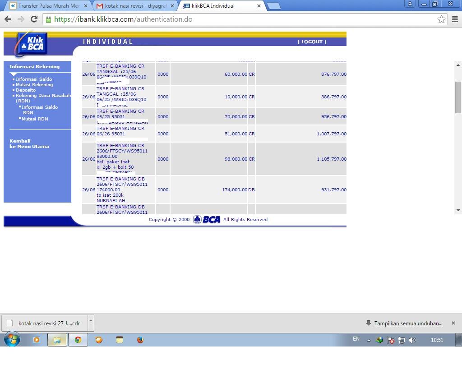Open Rekening Dana Nasabah (RDN) link
Image resolution: width=462 pixels, height=365 pixels.
[x=43, y=98]
